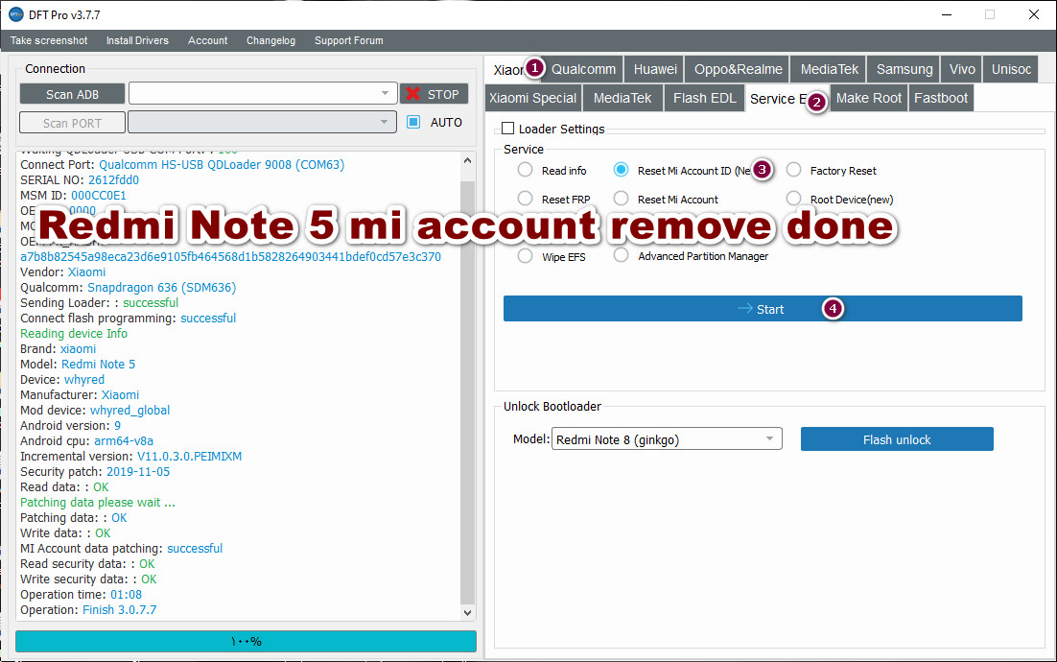The height and width of the screenshot is (662, 1057).
Task: Select the Read info radio option
Action: 525,170
